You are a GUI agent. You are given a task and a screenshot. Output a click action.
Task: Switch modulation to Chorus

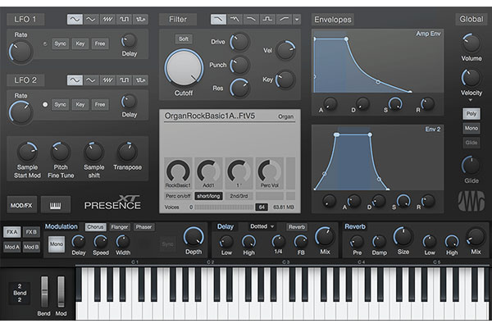pyautogui.click(x=95, y=227)
